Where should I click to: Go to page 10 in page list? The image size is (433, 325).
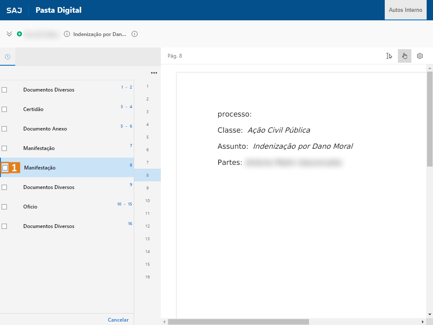[147, 201]
